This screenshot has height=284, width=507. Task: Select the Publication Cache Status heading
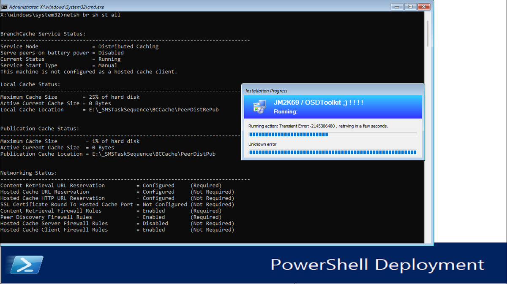tap(40, 129)
